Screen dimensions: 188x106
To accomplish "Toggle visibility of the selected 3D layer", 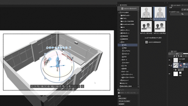I will [x=169, y=65].
